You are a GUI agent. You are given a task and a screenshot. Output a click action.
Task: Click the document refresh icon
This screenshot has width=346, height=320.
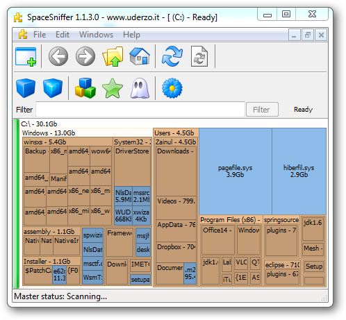click(199, 56)
